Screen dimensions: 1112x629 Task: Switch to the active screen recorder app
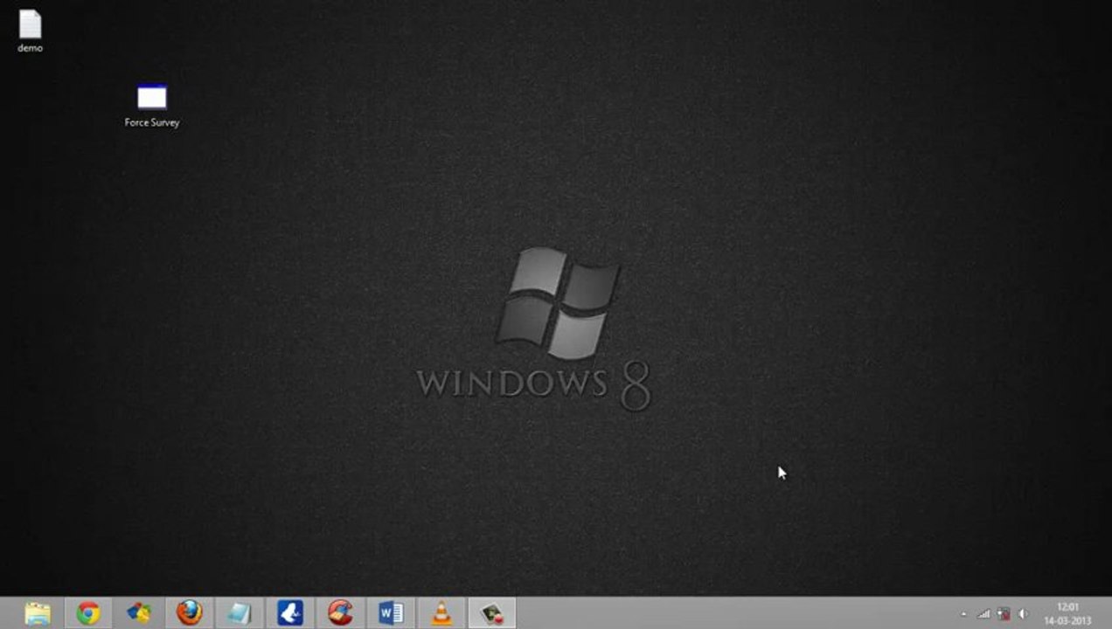click(492, 613)
